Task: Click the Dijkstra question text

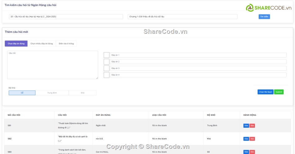Action: pos(73,126)
